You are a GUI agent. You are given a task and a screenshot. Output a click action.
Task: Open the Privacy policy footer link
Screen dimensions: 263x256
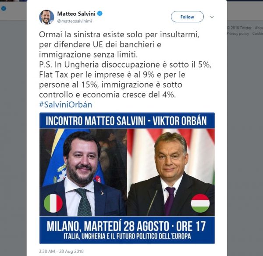pyautogui.click(x=238, y=33)
